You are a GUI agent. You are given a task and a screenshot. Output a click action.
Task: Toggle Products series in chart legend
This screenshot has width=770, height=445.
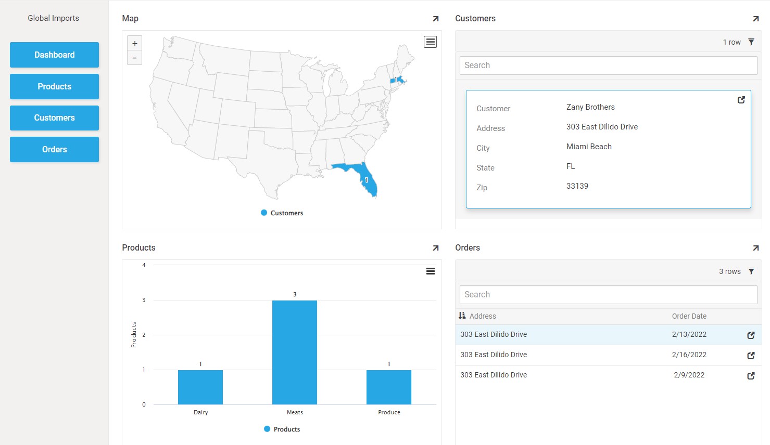coord(282,429)
